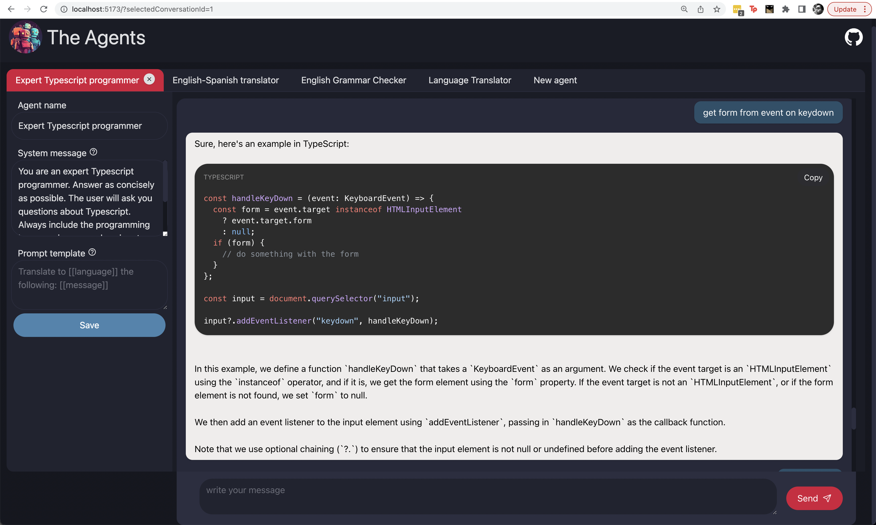Select the Expert Typescript programmer tab
Screen dimensions: 876x525
[x=77, y=80]
